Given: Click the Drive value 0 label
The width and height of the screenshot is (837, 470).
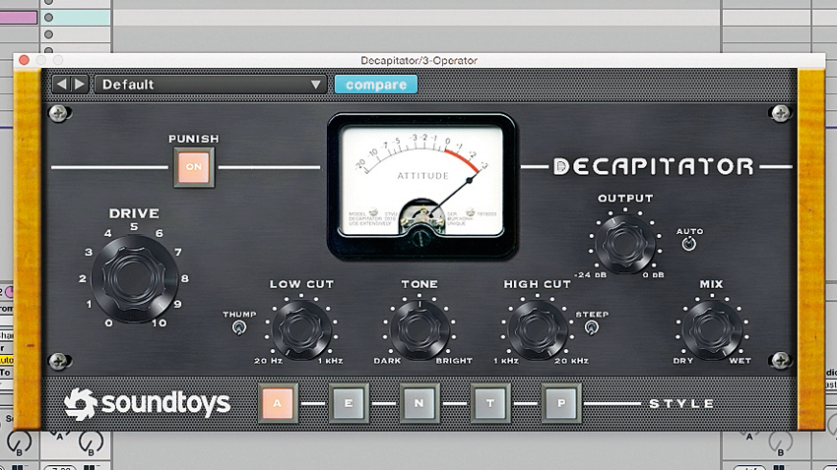Looking at the screenshot, I should coord(109,323).
